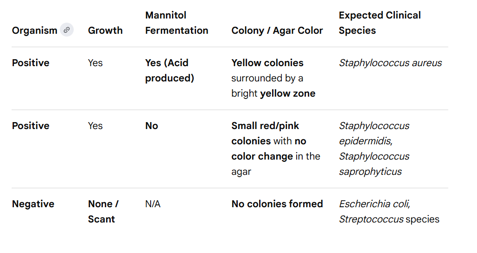Click the N/A fermentation cell
The image size is (477, 253).
tap(153, 204)
